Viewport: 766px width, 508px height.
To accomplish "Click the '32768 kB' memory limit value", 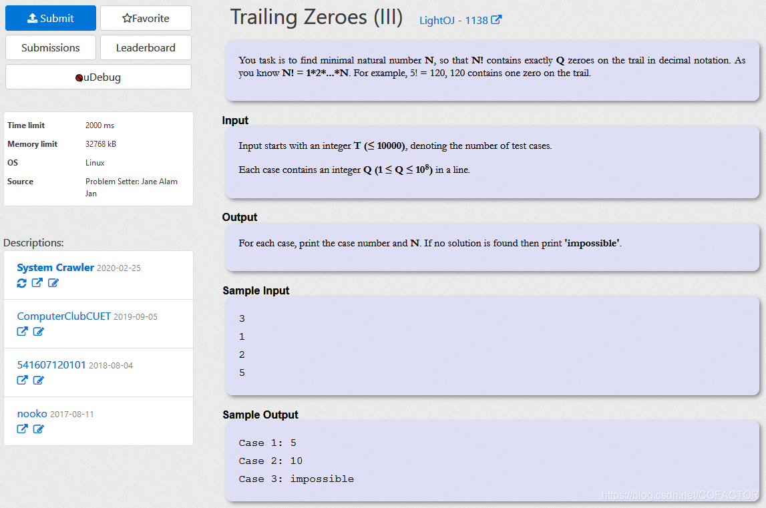I will (101, 144).
